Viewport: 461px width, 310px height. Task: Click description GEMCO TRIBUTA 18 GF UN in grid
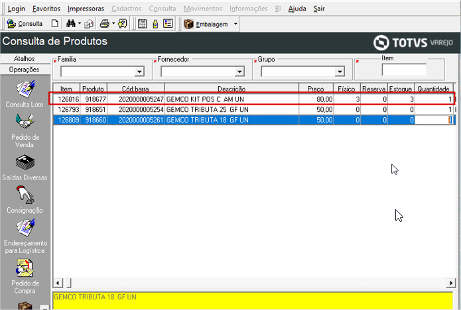click(x=207, y=120)
